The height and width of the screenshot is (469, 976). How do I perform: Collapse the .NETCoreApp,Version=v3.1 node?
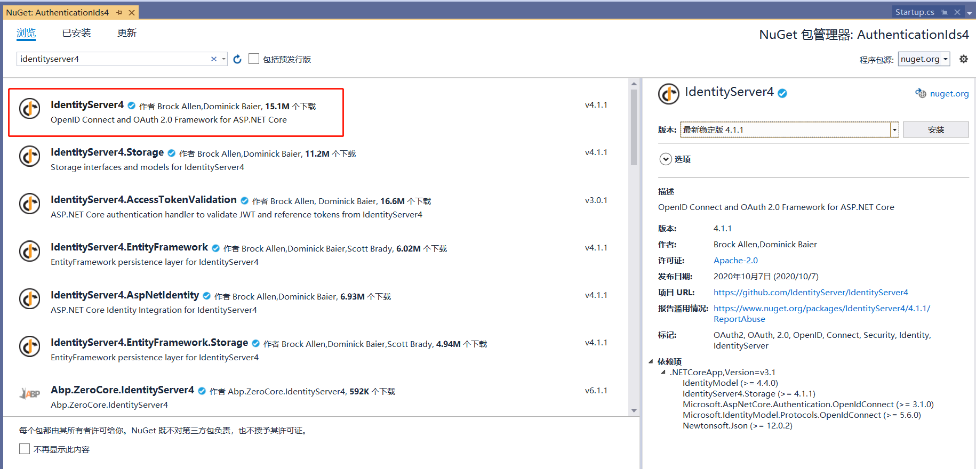pyautogui.click(x=663, y=372)
